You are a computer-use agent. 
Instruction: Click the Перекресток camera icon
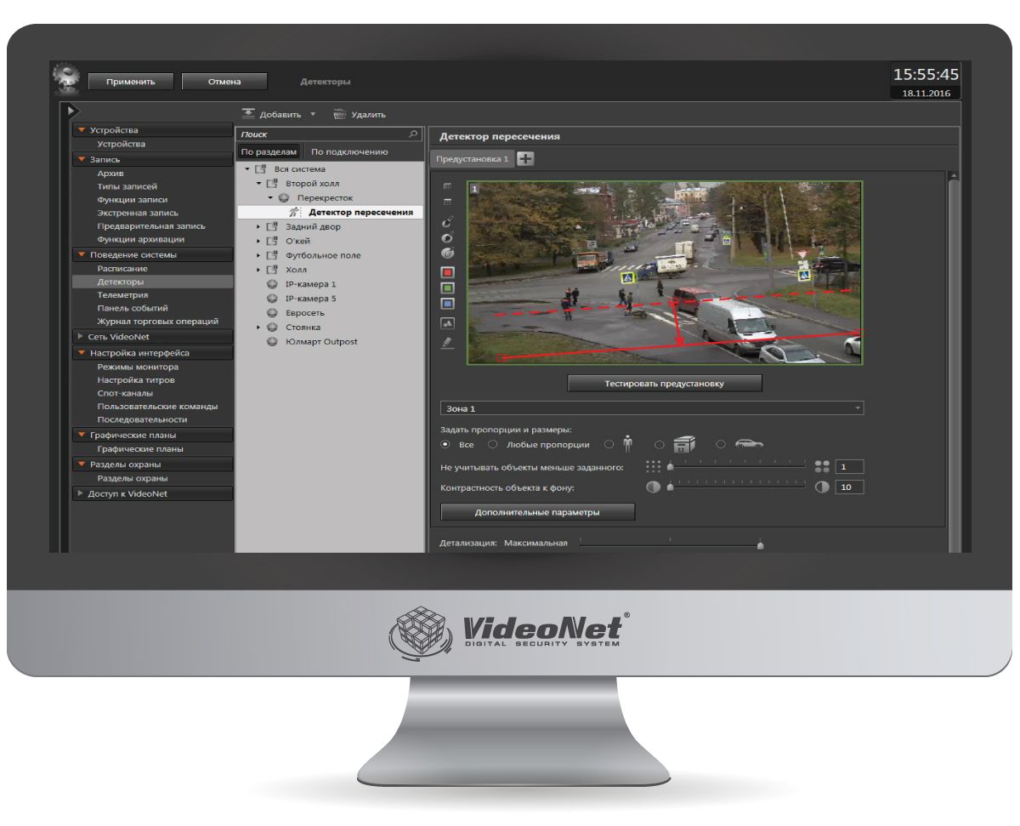(x=284, y=197)
